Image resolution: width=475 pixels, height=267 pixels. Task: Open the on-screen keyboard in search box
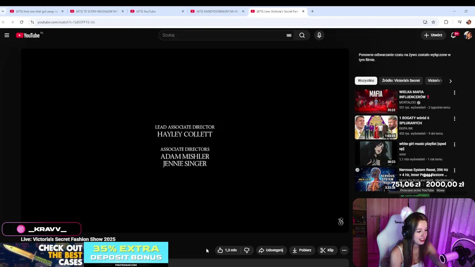[289, 35]
